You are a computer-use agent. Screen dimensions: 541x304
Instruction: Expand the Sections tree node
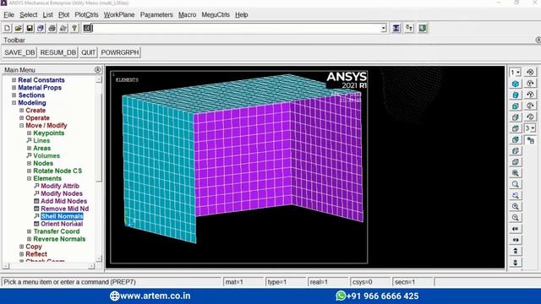14,95
